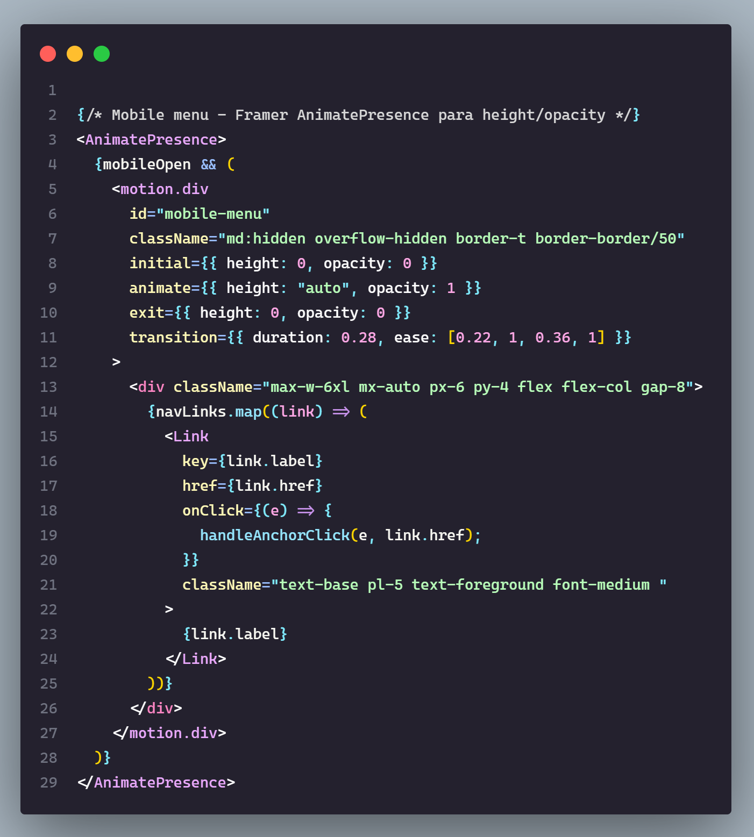Click the closing "</motion.div>" tag

(x=169, y=733)
